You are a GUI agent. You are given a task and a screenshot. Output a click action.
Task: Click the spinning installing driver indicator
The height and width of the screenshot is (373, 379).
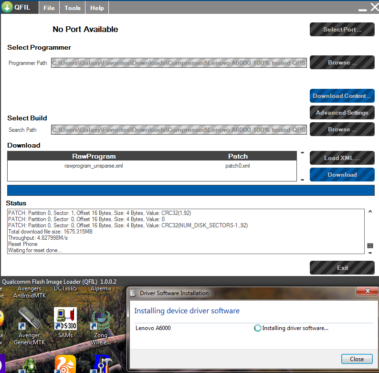tap(257, 328)
